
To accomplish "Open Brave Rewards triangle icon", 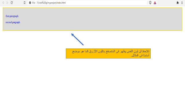I will (155, 3).
